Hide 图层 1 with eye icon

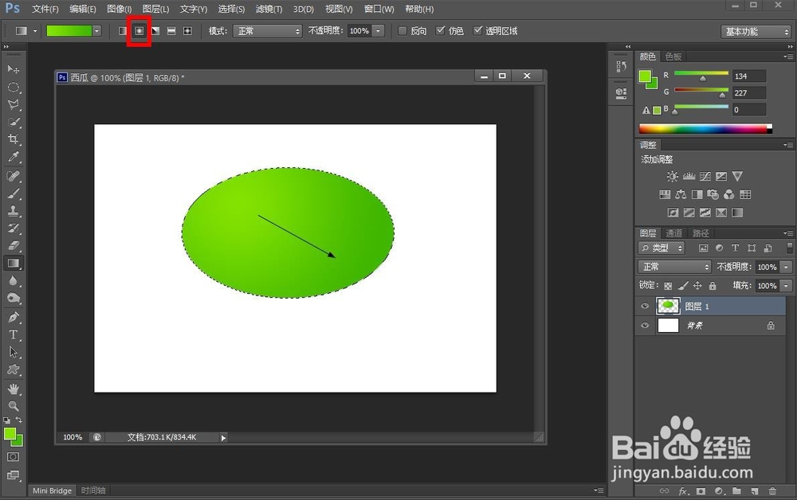645,306
